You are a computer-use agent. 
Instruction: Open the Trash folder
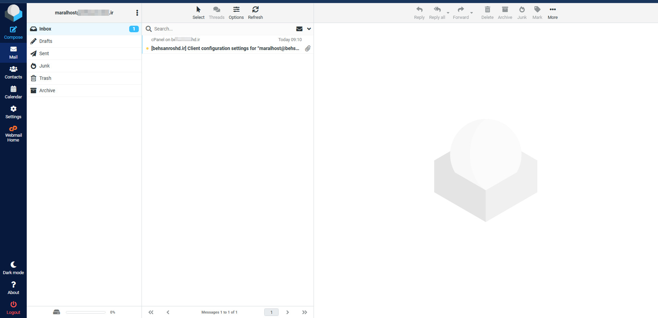[45, 78]
